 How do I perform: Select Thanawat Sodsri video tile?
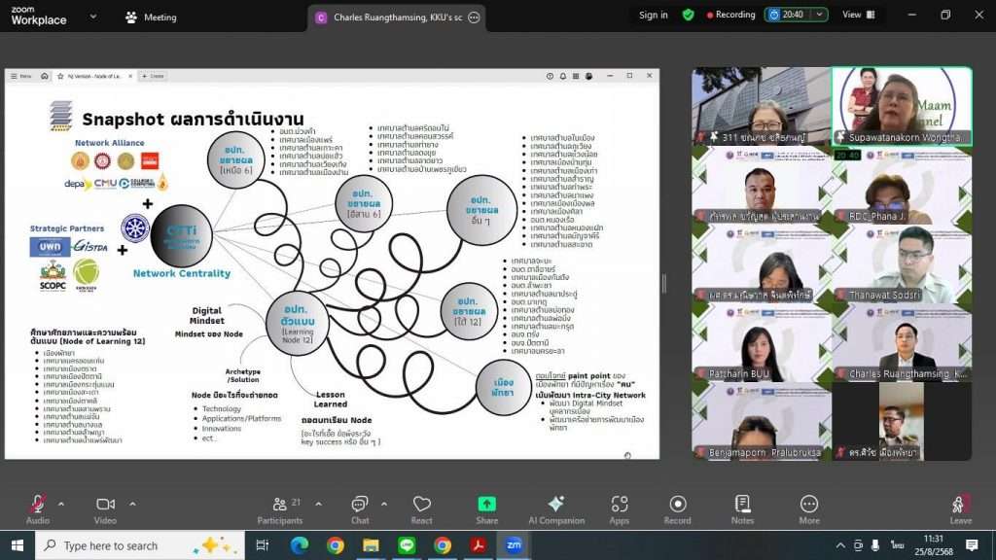(902, 264)
